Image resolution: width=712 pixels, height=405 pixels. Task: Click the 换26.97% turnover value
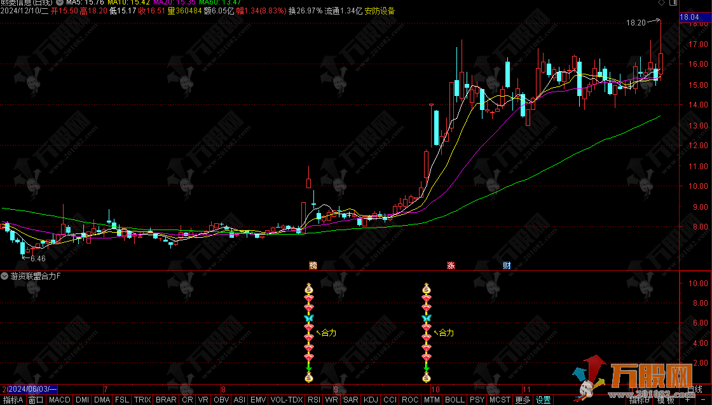pyautogui.click(x=306, y=11)
